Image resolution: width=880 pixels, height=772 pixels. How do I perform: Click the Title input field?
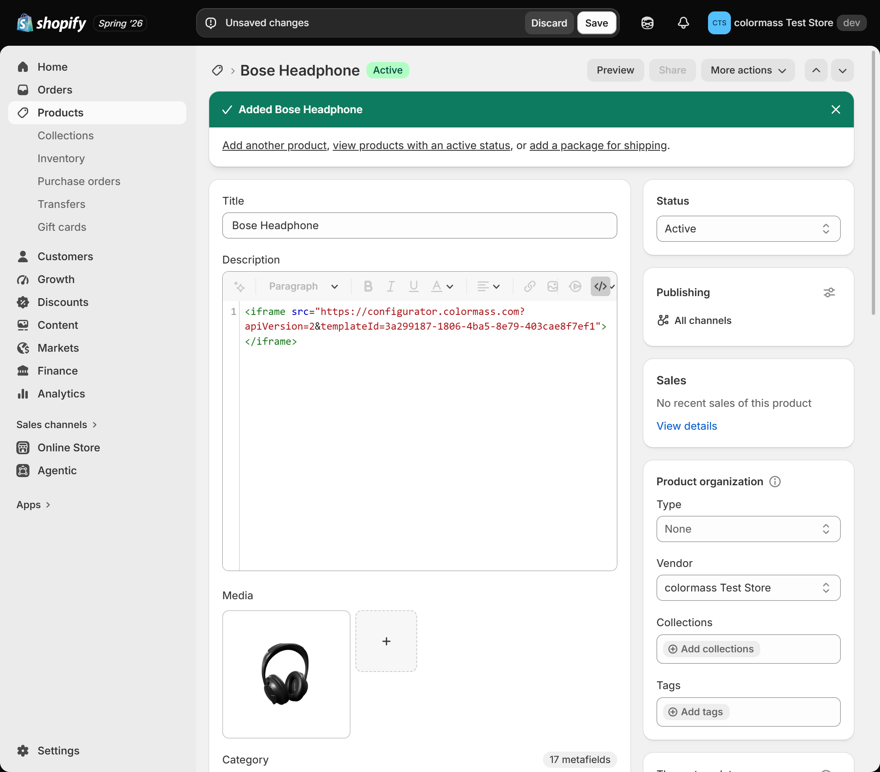click(x=419, y=225)
